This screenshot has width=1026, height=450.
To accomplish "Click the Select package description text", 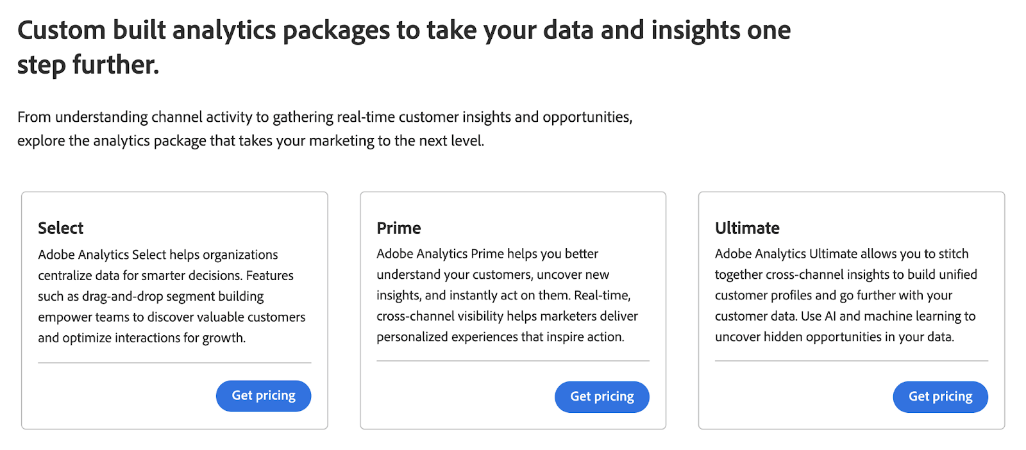I will tap(171, 296).
